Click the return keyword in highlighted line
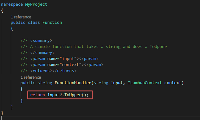Viewport: 200px width, 120px height. coord(37,95)
